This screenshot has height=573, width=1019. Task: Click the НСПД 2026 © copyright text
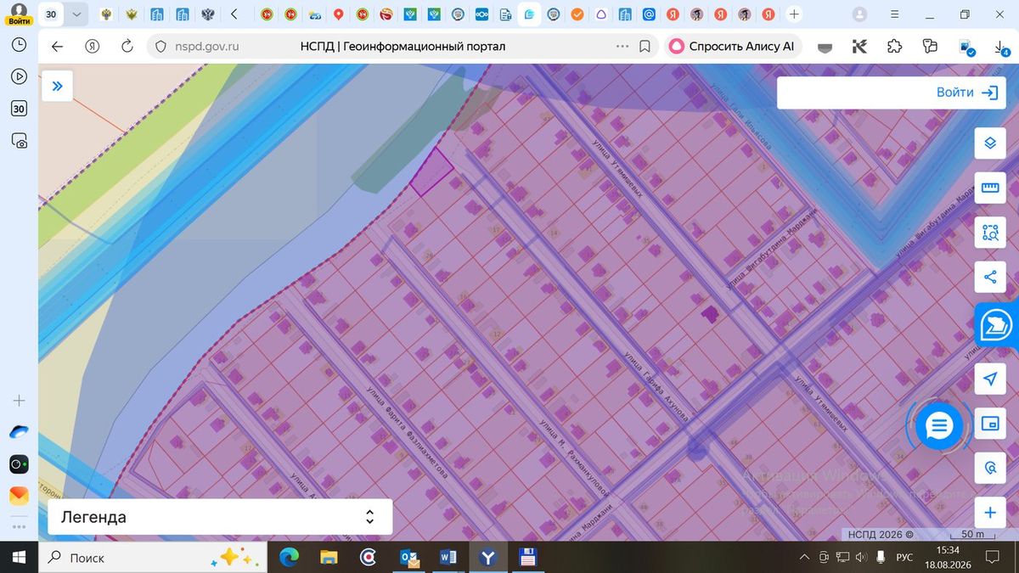[879, 535]
